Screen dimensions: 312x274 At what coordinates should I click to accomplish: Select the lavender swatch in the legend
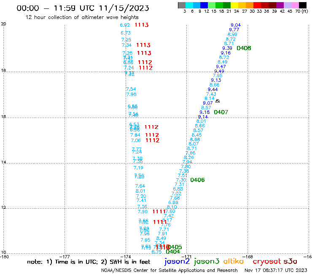pos(287,5)
